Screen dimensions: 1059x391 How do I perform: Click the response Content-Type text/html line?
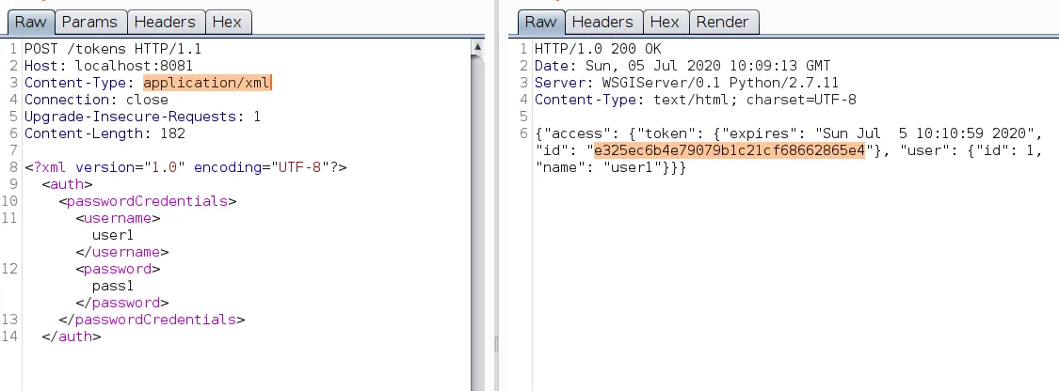coord(695,100)
